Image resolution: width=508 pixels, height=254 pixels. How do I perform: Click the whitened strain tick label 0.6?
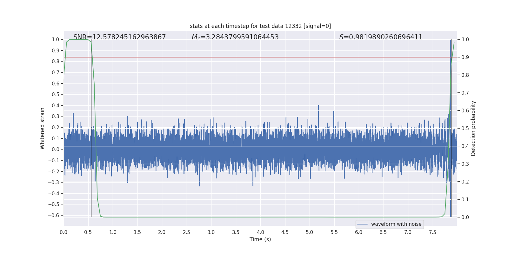56,84
